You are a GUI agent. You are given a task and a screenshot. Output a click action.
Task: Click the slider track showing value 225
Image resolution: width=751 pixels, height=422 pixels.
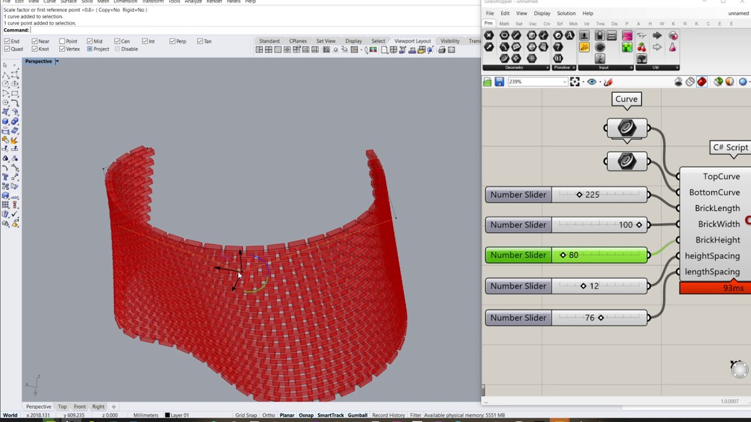point(599,195)
